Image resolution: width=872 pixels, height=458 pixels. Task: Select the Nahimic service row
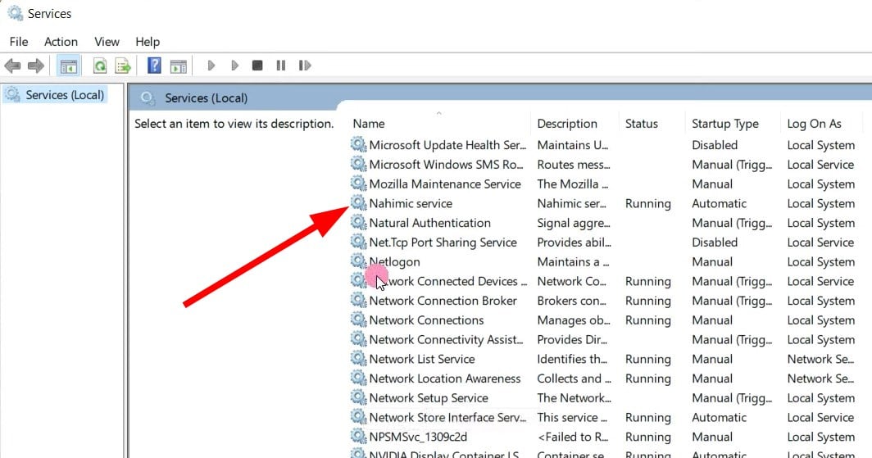603,203
